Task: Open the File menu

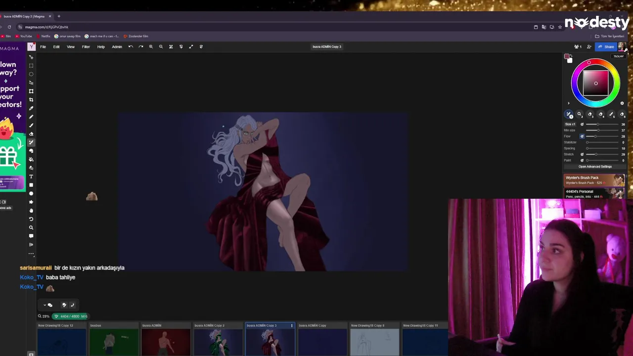Action: (x=43, y=46)
